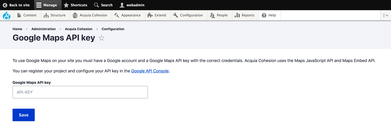Open the Help page

[x=269, y=15]
